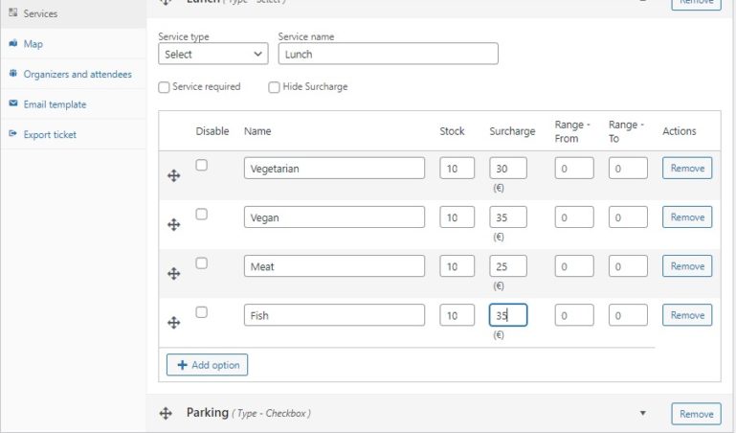736x433 pixels.
Task: Open the Service type Select dropdown
Action: 213,54
